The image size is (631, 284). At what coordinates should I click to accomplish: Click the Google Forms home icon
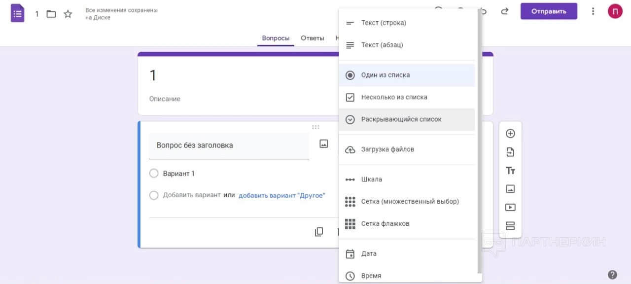(18, 13)
